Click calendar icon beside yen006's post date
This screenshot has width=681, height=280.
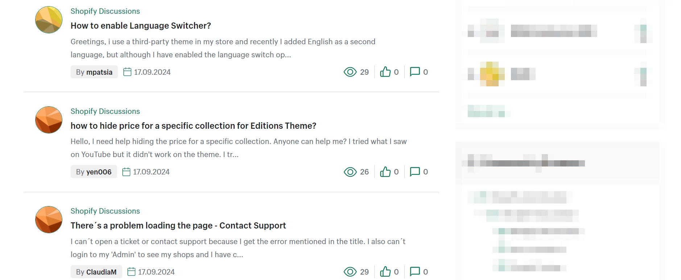click(126, 172)
